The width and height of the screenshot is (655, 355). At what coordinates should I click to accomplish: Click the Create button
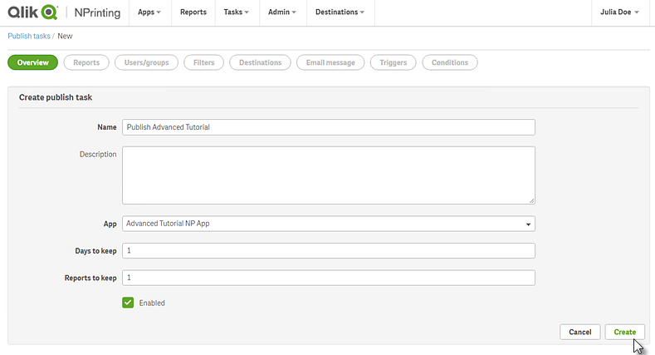624,332
